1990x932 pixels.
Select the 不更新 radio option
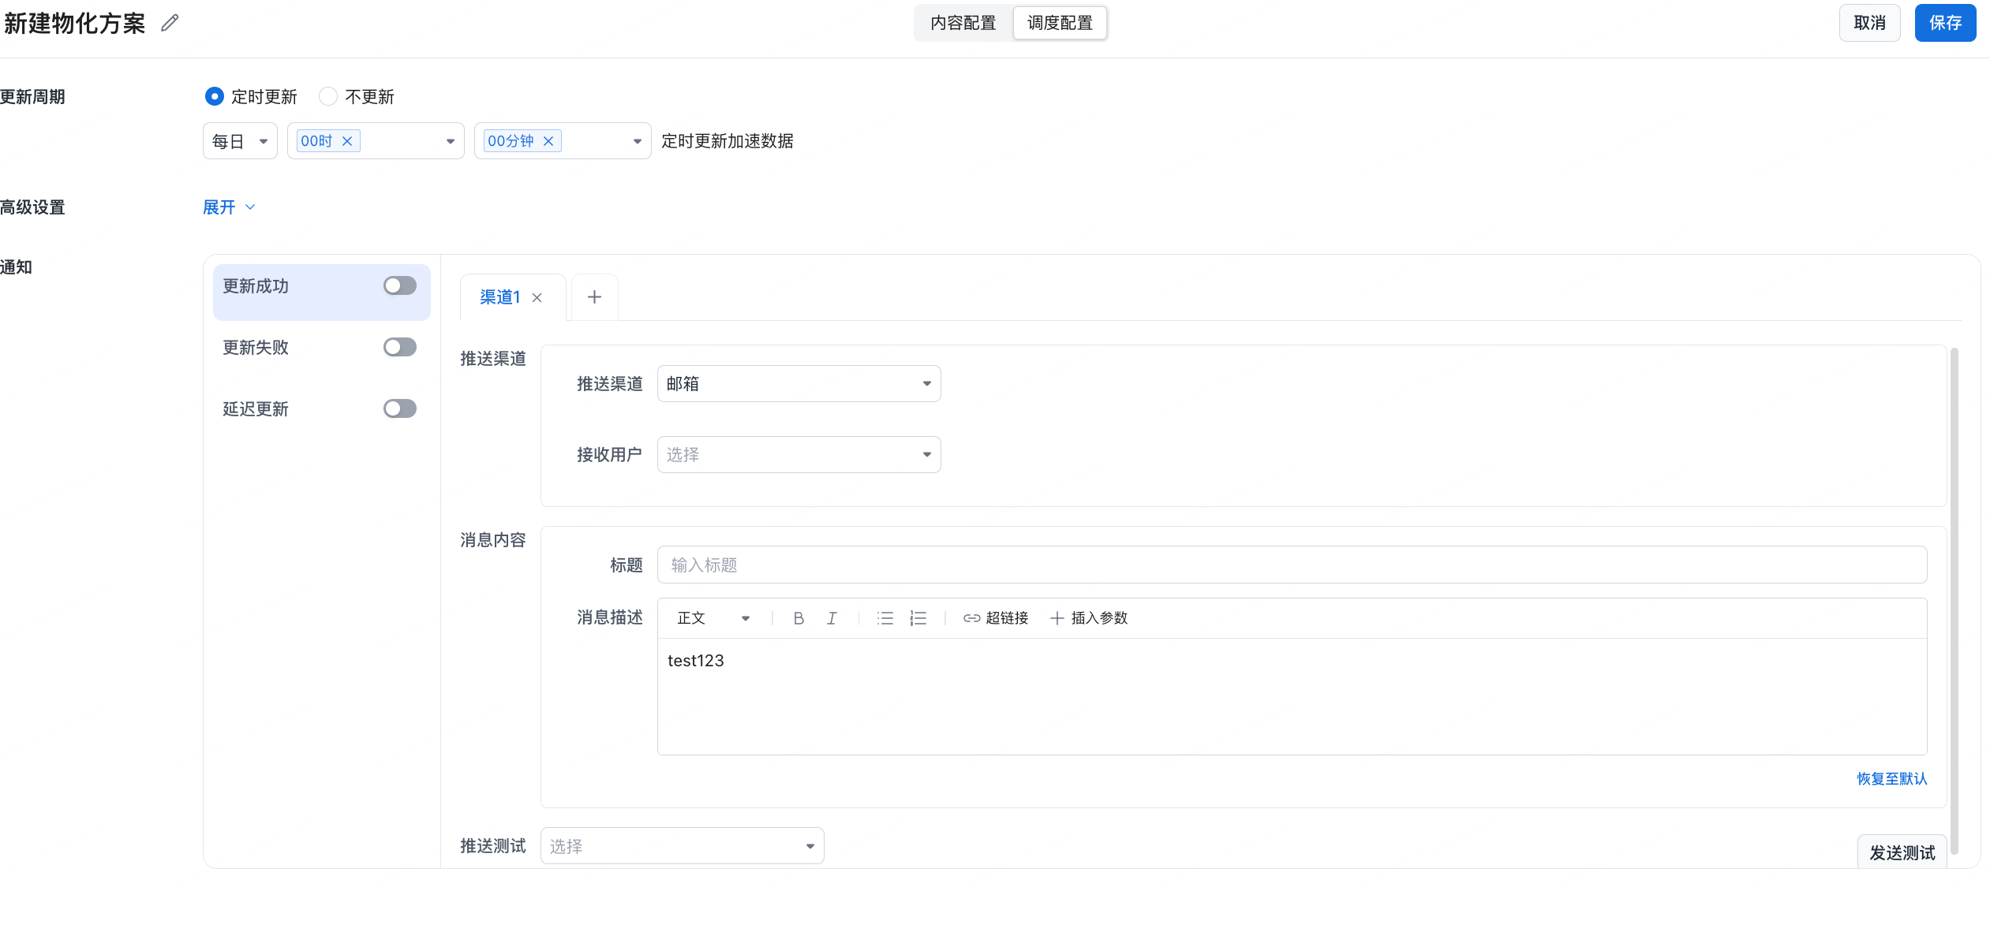tap(328, 96)
